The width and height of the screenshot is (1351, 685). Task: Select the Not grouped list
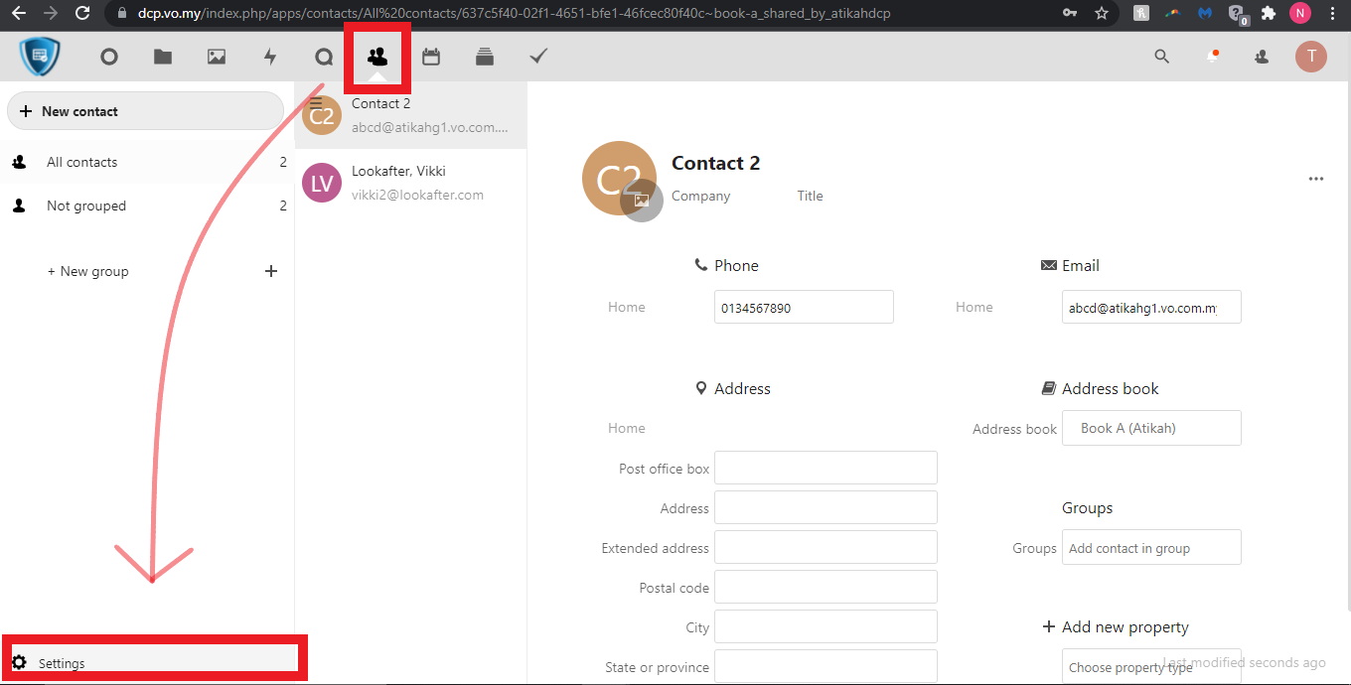pos(86,205)
